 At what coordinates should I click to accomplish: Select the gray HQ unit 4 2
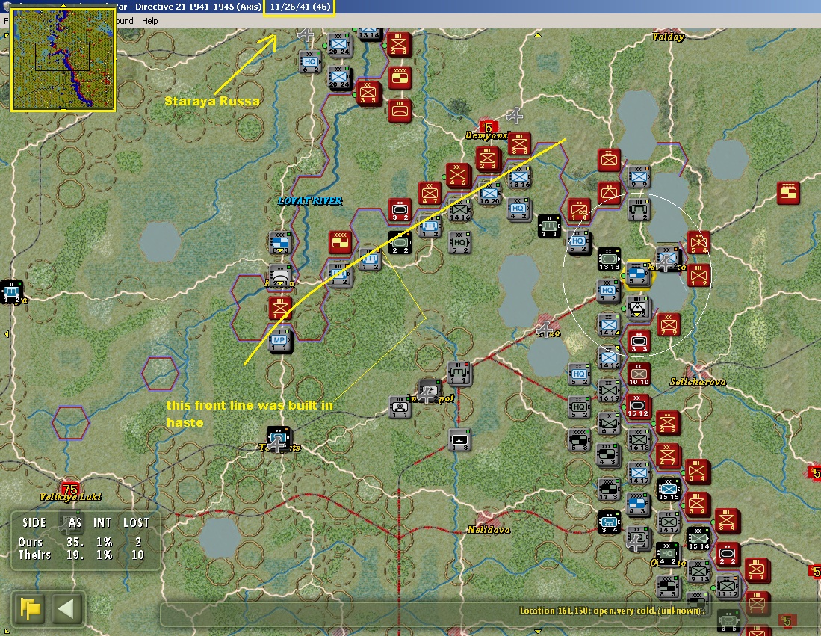(x=518, y=209)
